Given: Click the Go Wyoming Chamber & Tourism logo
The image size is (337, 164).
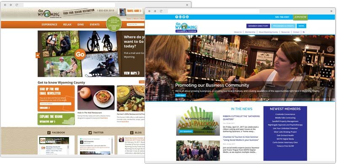Looking at the screenshot, I should 186,27.
